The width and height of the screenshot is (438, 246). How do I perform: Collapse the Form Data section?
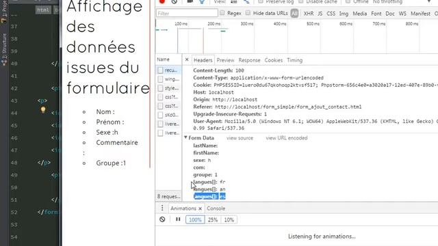pyautogui.click(x=185, y=137)
